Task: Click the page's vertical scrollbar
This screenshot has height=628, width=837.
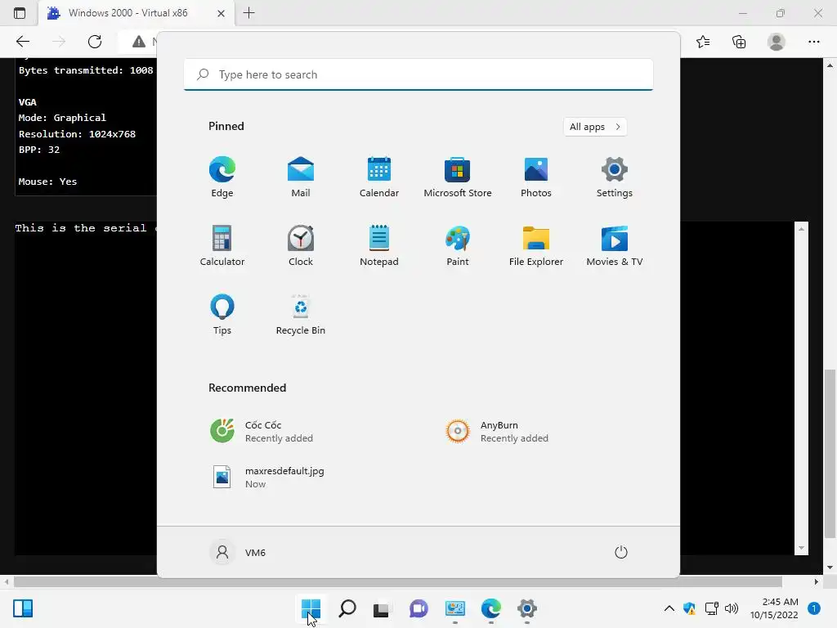Action: coord(830,454)
